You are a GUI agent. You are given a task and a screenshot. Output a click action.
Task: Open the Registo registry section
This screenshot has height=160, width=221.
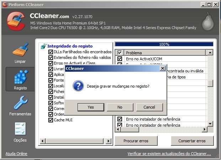pyautogui.click(x=20, y=79)
